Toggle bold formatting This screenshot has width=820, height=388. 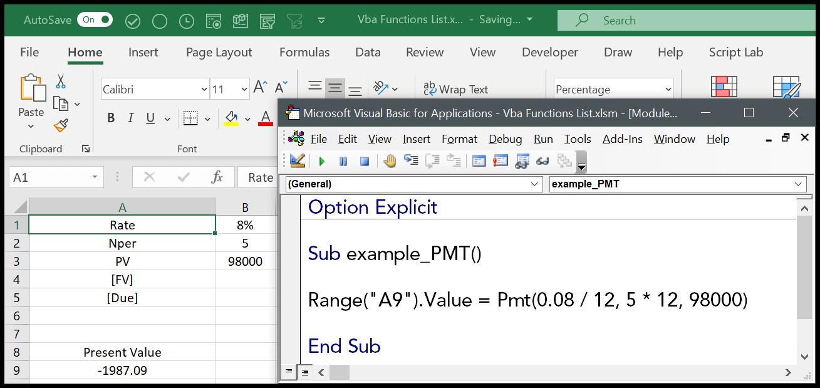[111, 117]
